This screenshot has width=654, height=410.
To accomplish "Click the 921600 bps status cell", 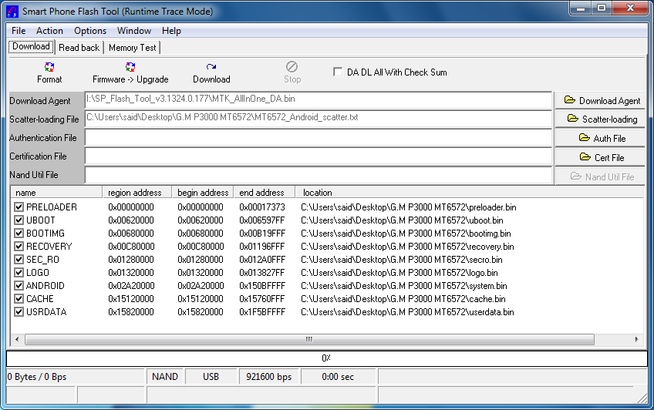I will [x=268, y=377].
